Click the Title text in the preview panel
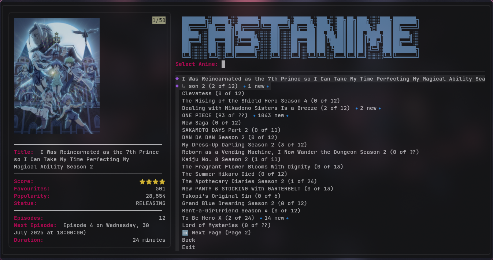The image size is (493, 260). point(86,160)
